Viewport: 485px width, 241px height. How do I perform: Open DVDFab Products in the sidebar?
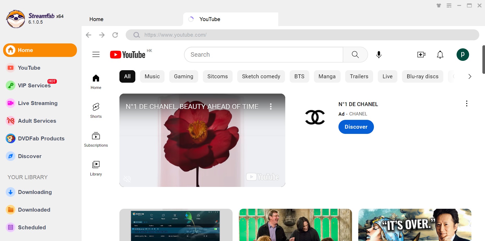40,139
